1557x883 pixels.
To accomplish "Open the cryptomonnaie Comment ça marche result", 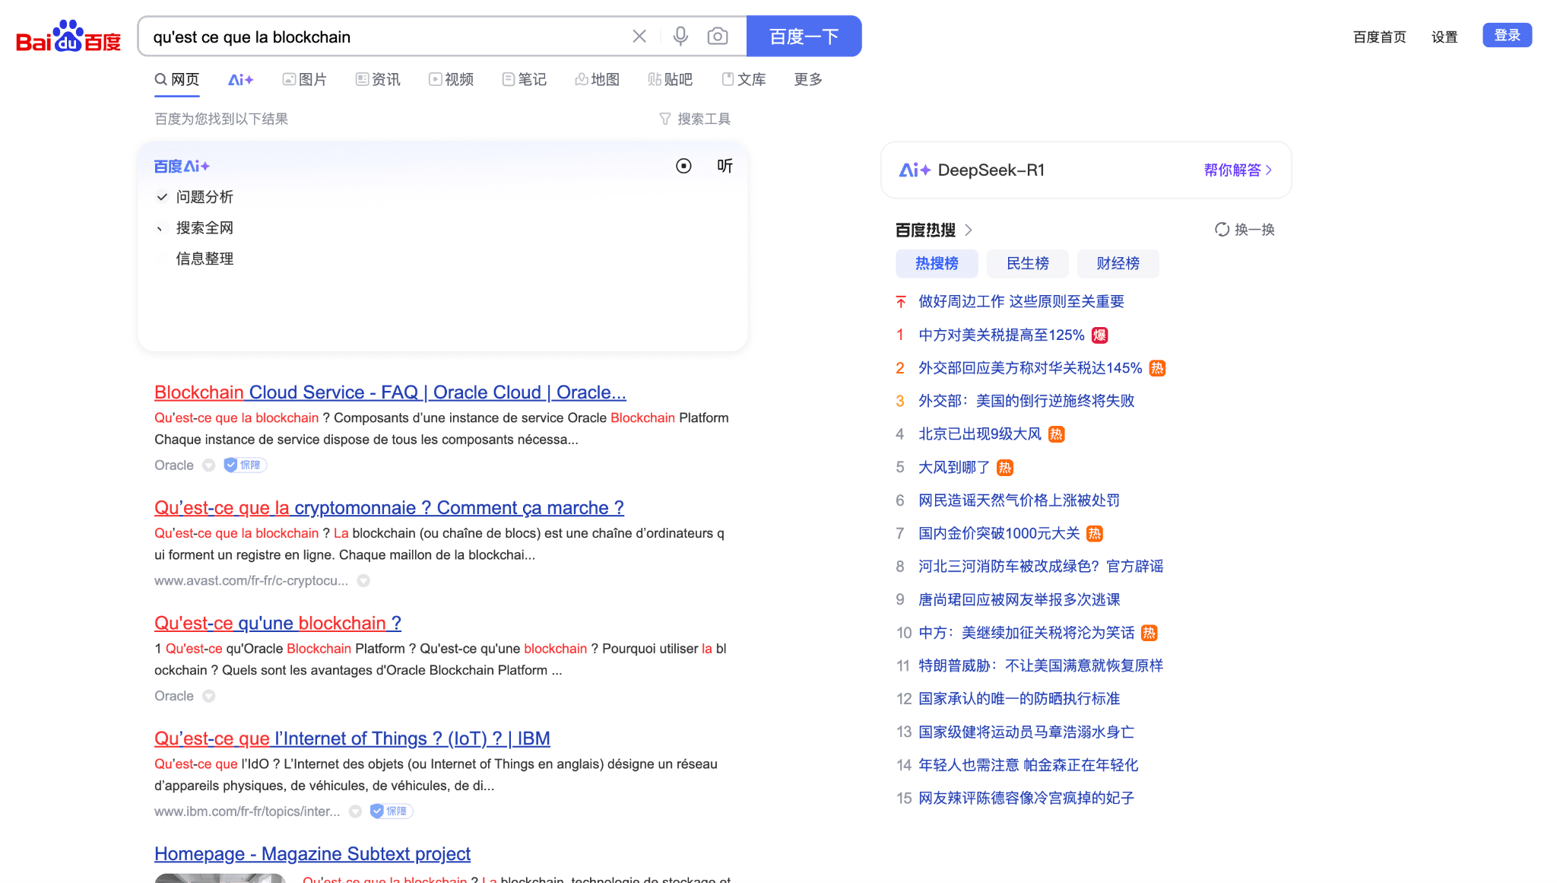I will 389,508.
